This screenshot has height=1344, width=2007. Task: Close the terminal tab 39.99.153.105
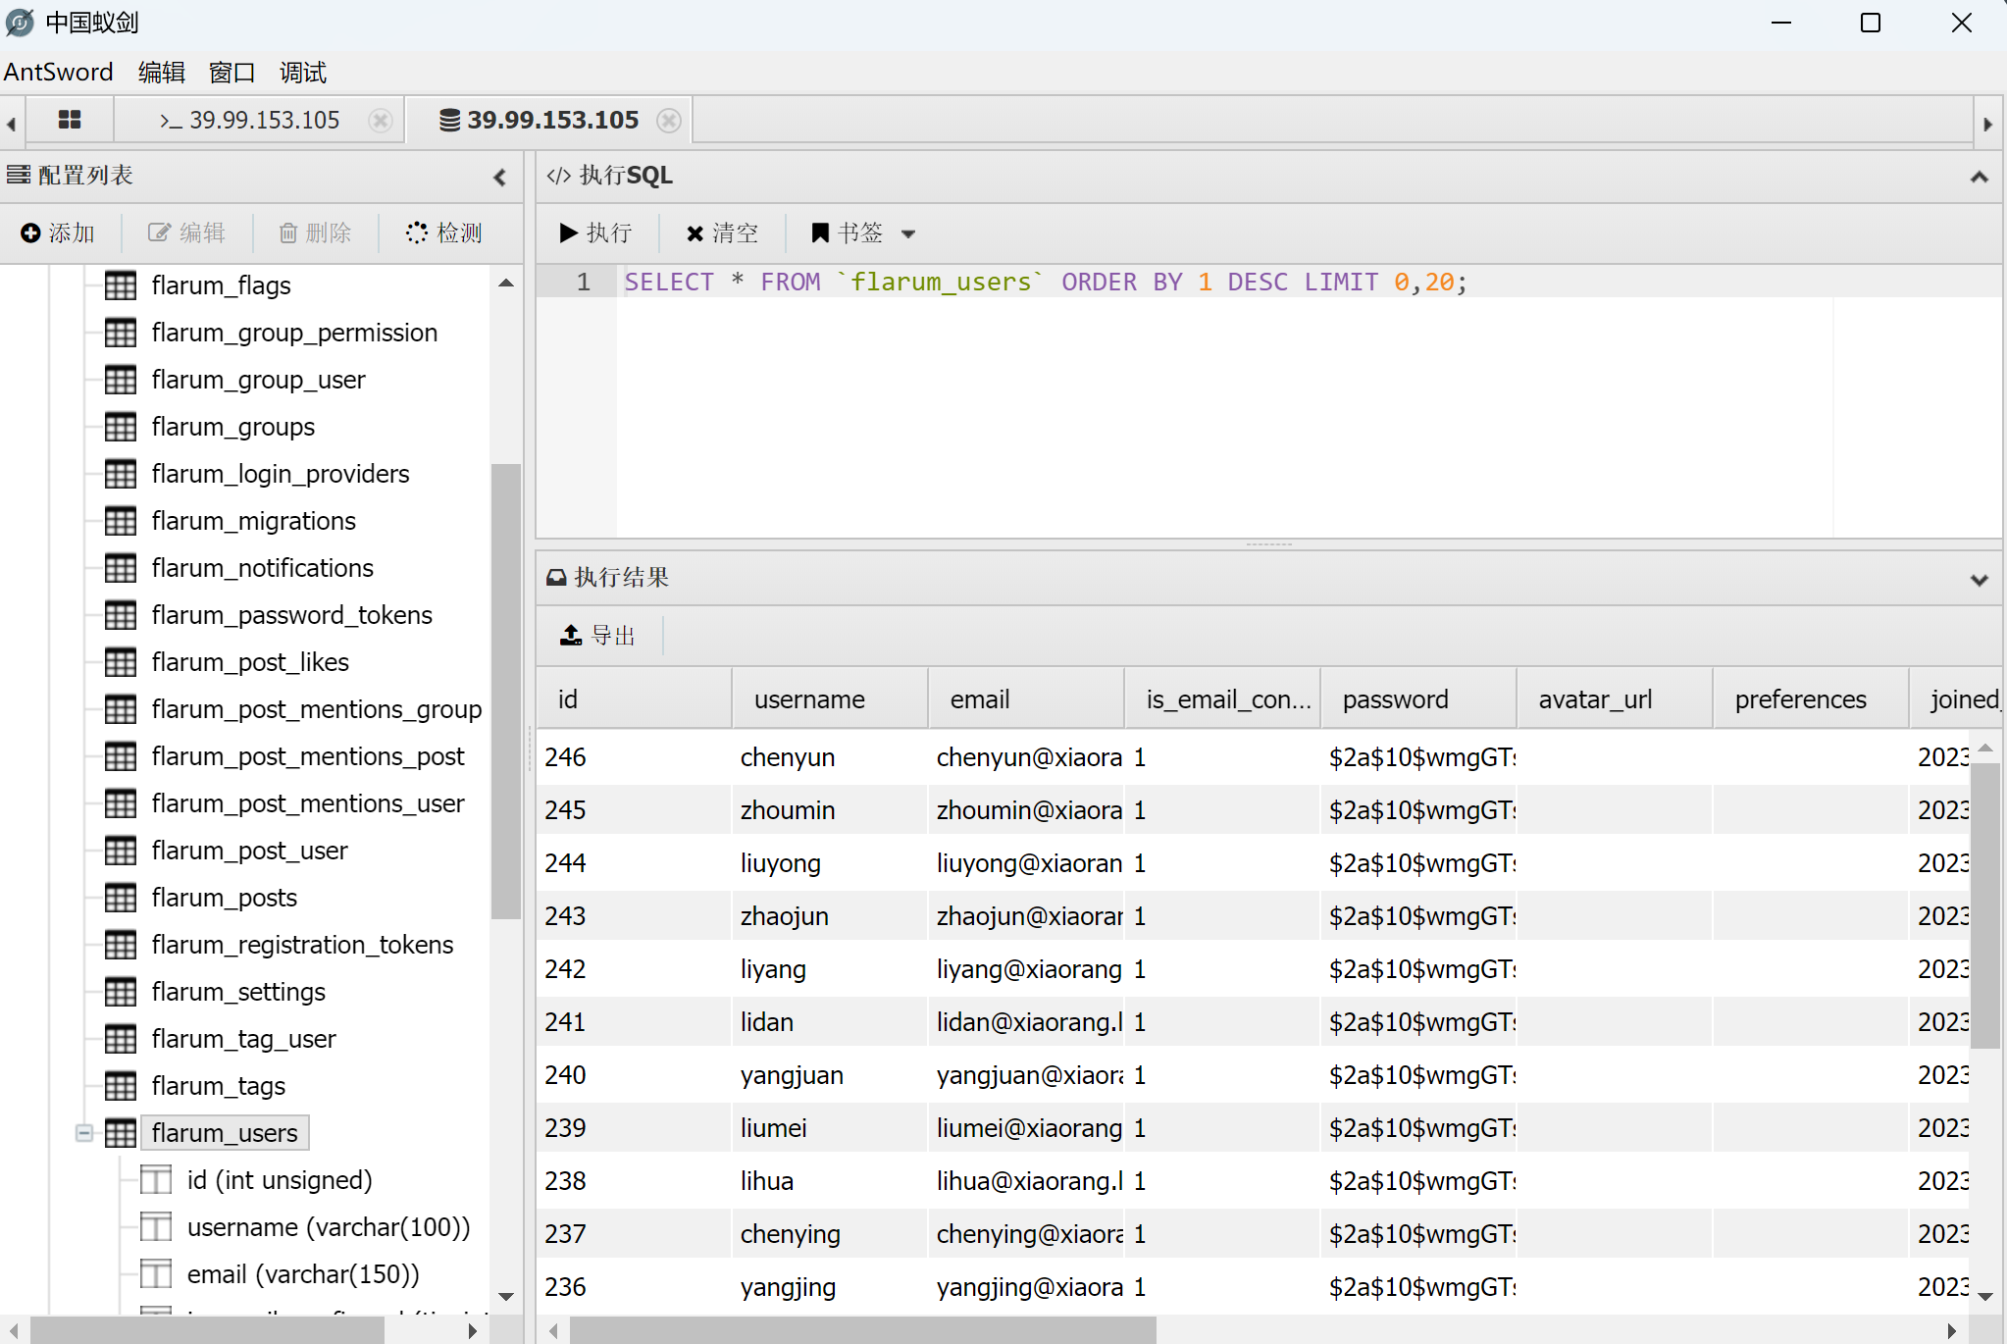(x=381, y=120)
